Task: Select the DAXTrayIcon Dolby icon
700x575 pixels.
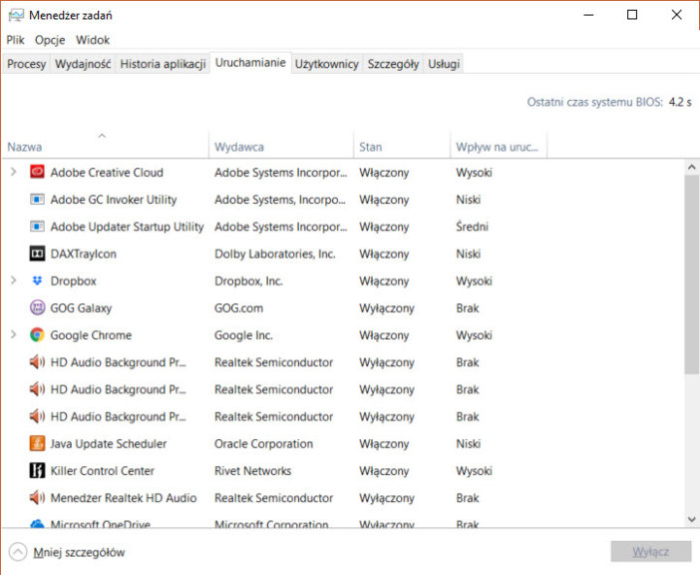Action: (37, 254)
